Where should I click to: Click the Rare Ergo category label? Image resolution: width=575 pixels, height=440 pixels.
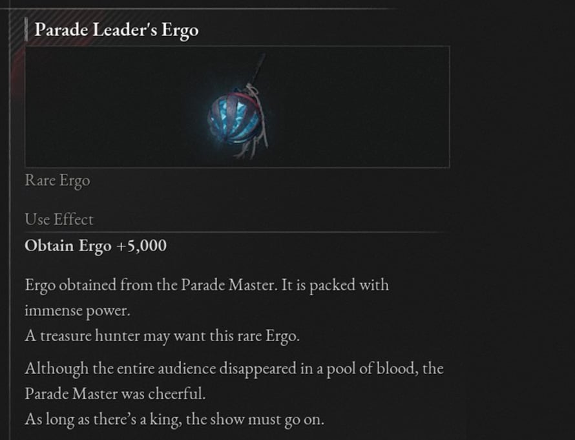point(57,181)
